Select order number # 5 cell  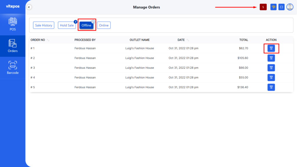click(32, 87)
